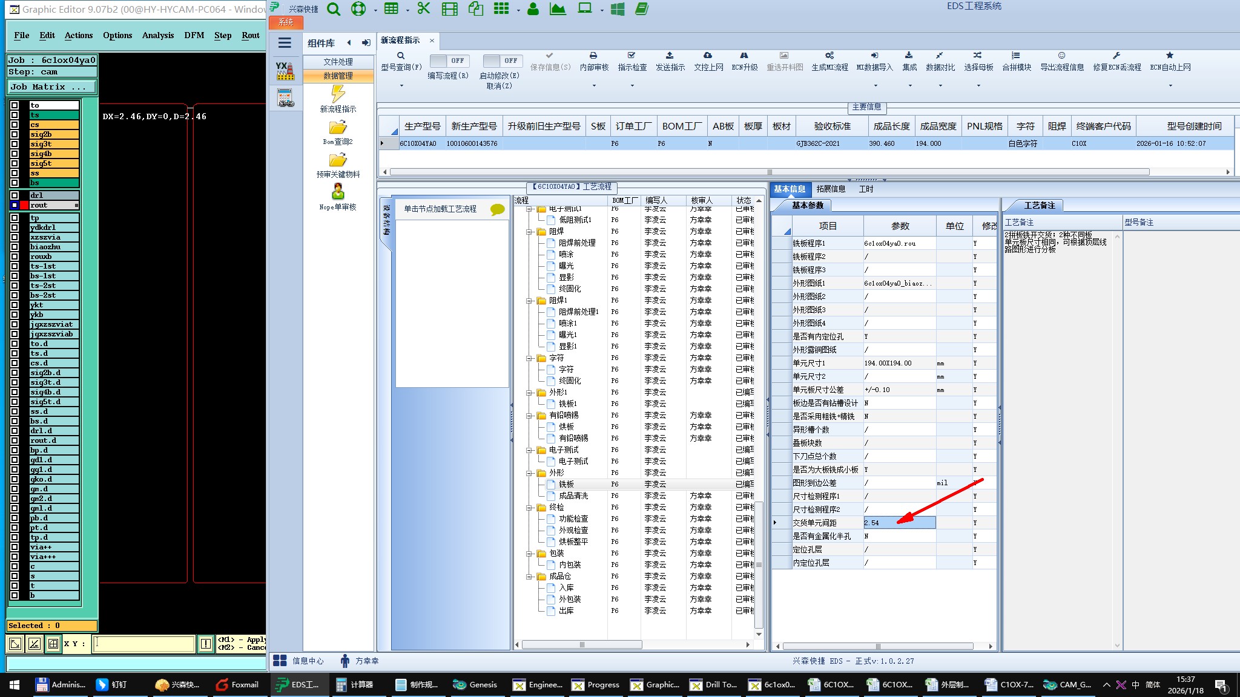Click the 数据对比 toolbar icon

[940, 56]
